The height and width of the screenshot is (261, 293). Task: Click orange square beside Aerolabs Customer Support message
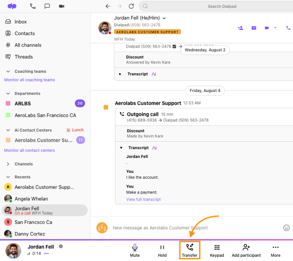point(106,107)
